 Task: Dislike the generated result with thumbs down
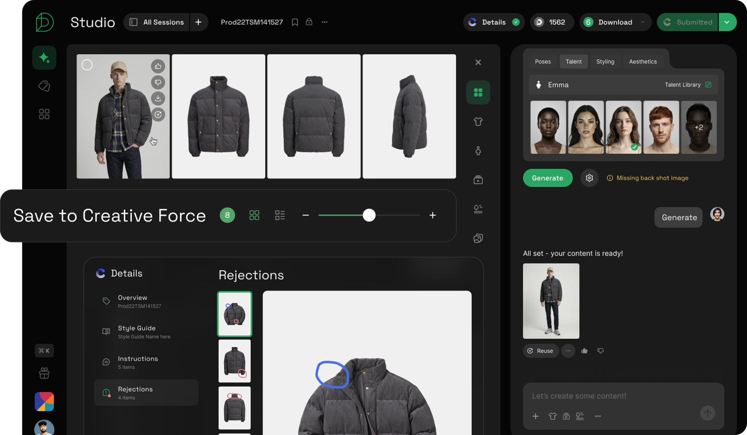600,351
